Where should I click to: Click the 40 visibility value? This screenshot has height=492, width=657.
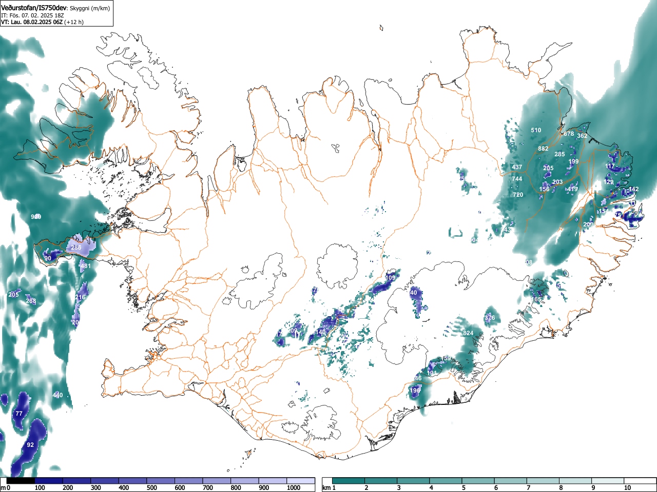(x=414, y=293)
